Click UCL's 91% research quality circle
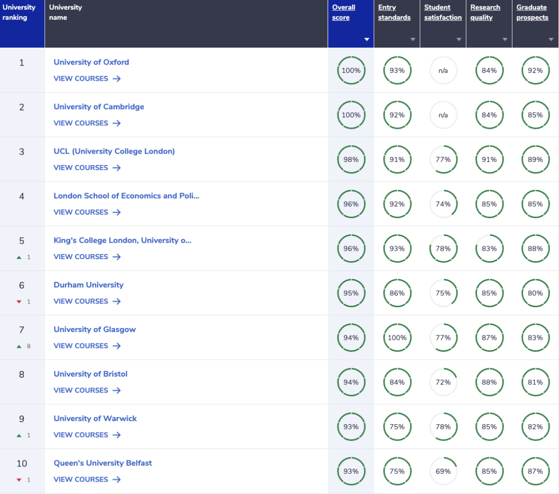The image size is (559, 494). pyautogui.click(x=489, y=159)
